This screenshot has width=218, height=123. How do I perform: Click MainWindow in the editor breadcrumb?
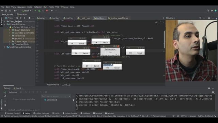click(53, 85)
